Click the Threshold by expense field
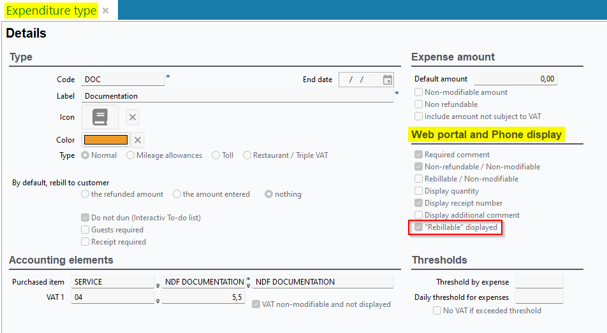Viewport: 607px width, 333px height. click(x=539, y=282)
